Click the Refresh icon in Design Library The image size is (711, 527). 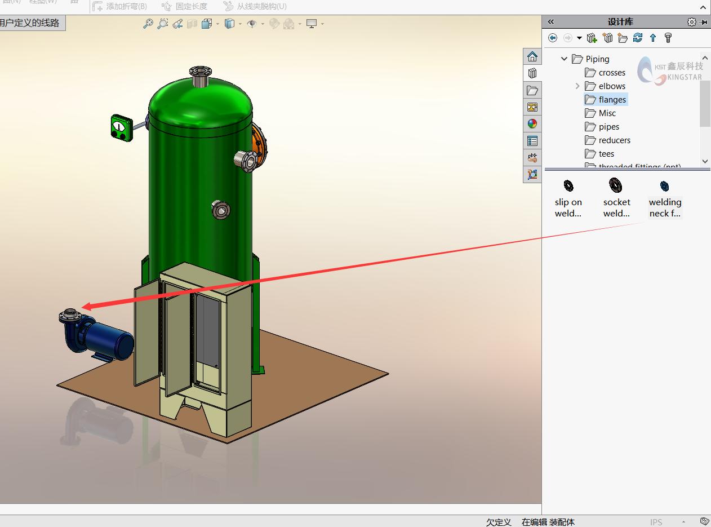638,38
